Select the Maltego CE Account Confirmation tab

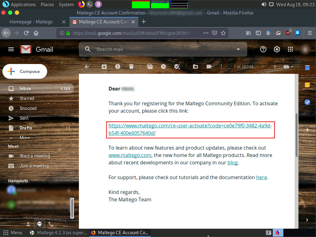104,22
